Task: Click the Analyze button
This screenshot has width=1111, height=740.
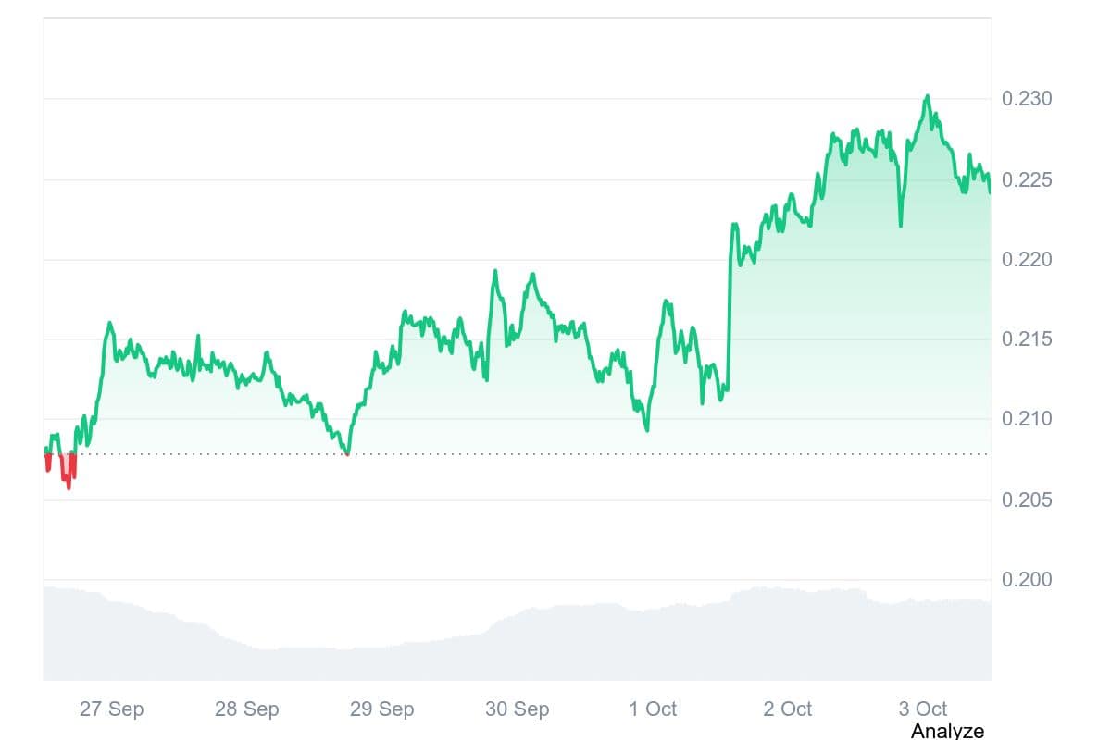Action: coord(947,731)
